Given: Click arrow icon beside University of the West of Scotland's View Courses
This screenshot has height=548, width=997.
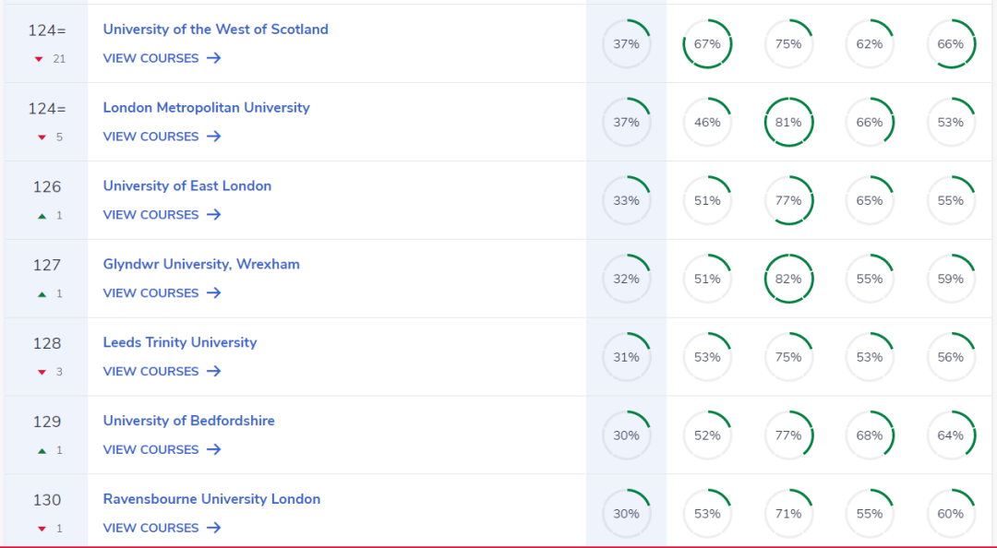Looking at the screenshot, I should tap(213, 58).
